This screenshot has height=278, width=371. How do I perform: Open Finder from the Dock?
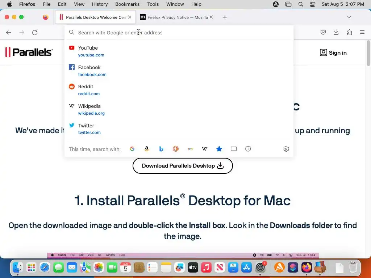(x=18, y=268)
